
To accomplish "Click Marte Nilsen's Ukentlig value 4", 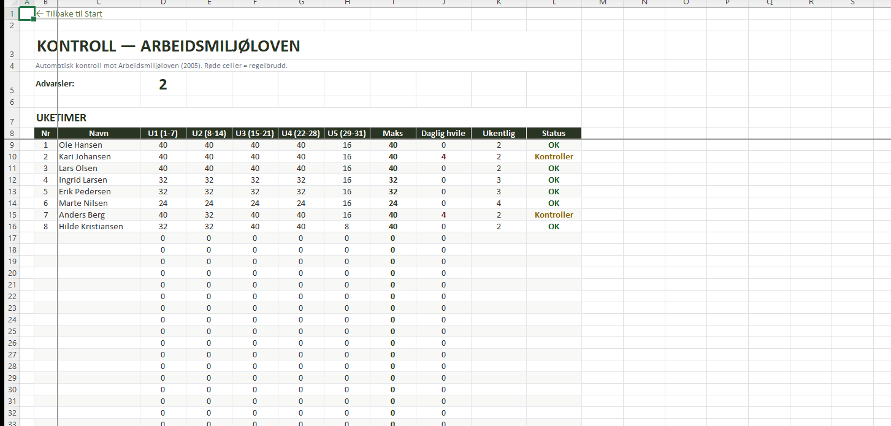I will pos(499,203).
